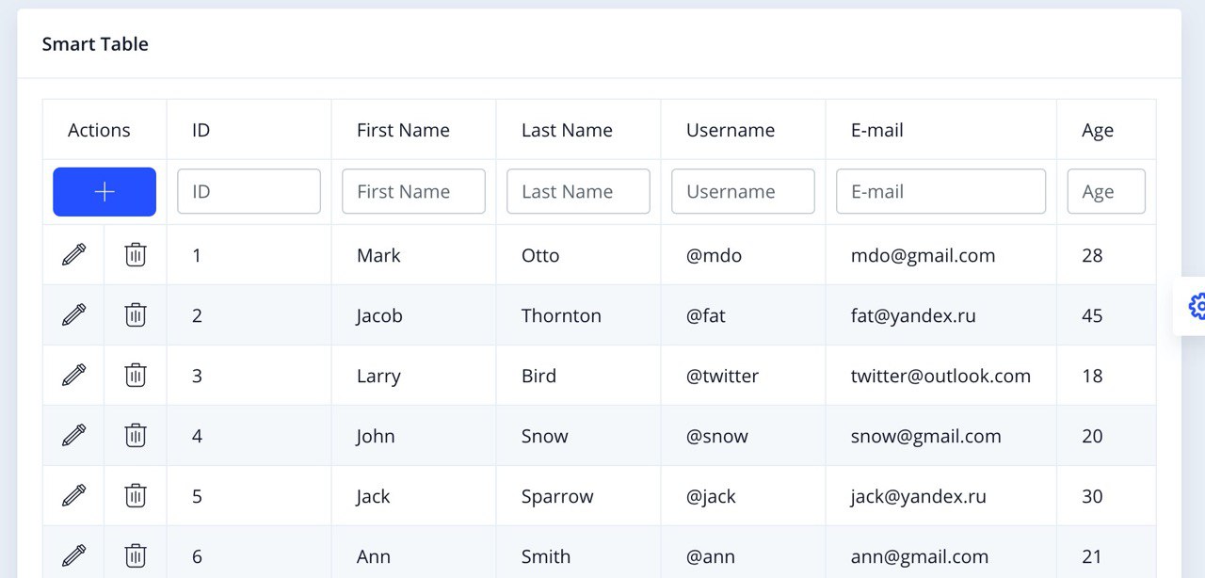
Task: Focus the ID filter input
Action: pos(249,191)
